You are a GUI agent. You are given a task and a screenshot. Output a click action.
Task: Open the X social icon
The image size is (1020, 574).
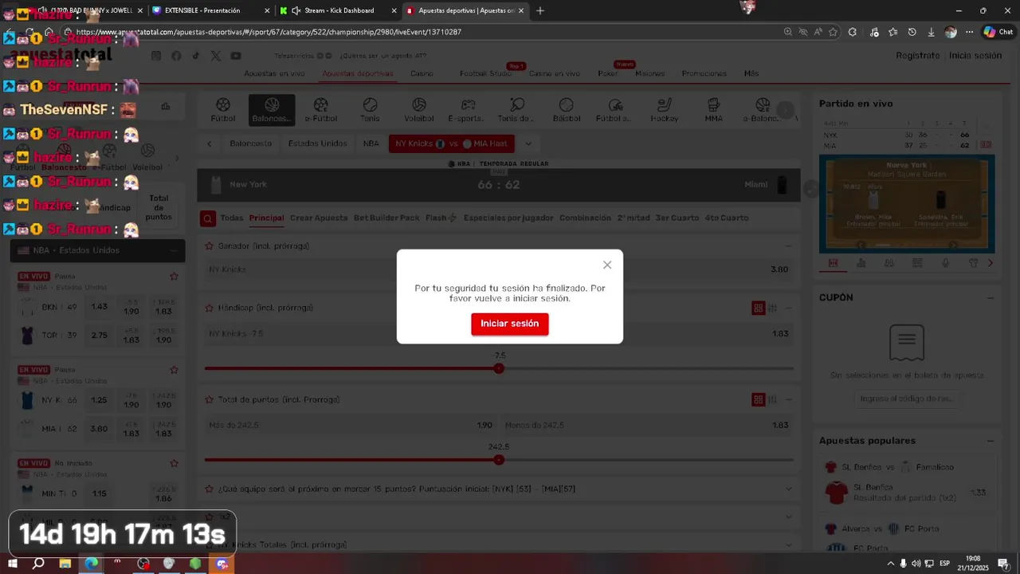click(x=216, y=56)
